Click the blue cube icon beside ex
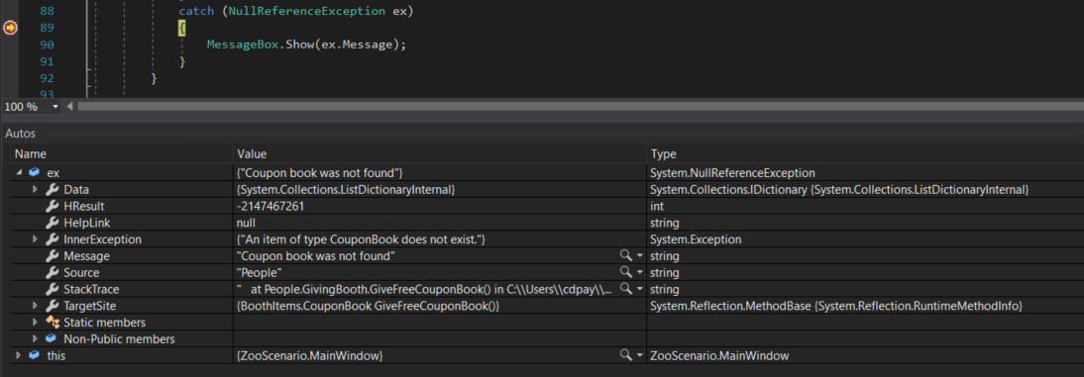This screenshot has width=1084, height=377. click(x=35, y=172)
